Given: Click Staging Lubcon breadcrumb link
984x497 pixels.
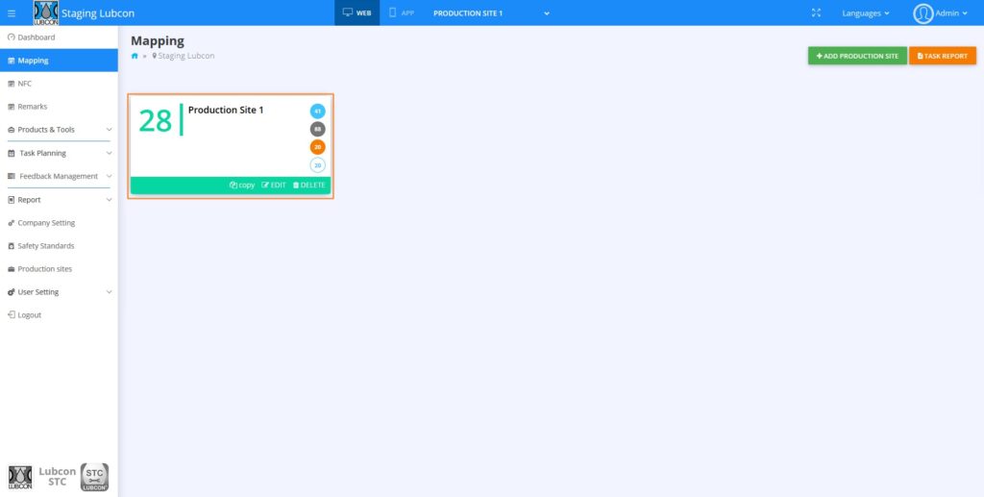Looking at the screenshot, I should [x=185, y=56].
